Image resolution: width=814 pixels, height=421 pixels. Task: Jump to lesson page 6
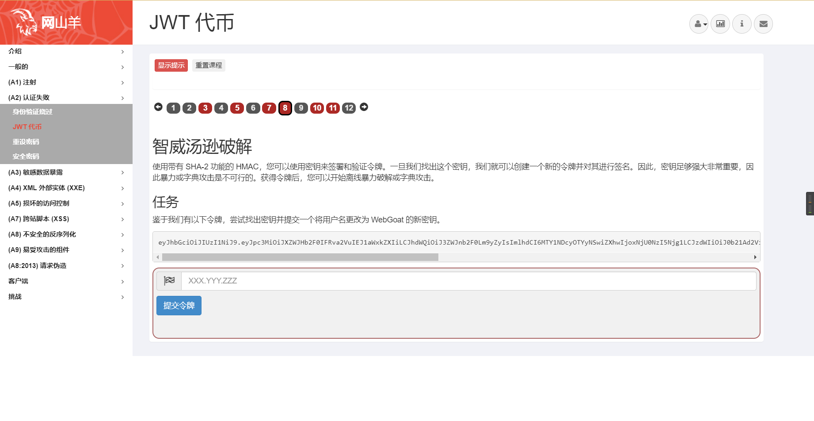[x=253, y=108]
